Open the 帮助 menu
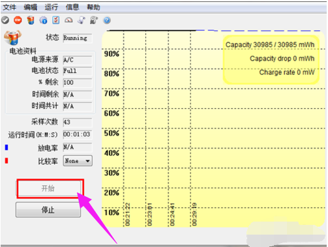The width and height of the screenshot is (328, 247). tap(93, 7)
